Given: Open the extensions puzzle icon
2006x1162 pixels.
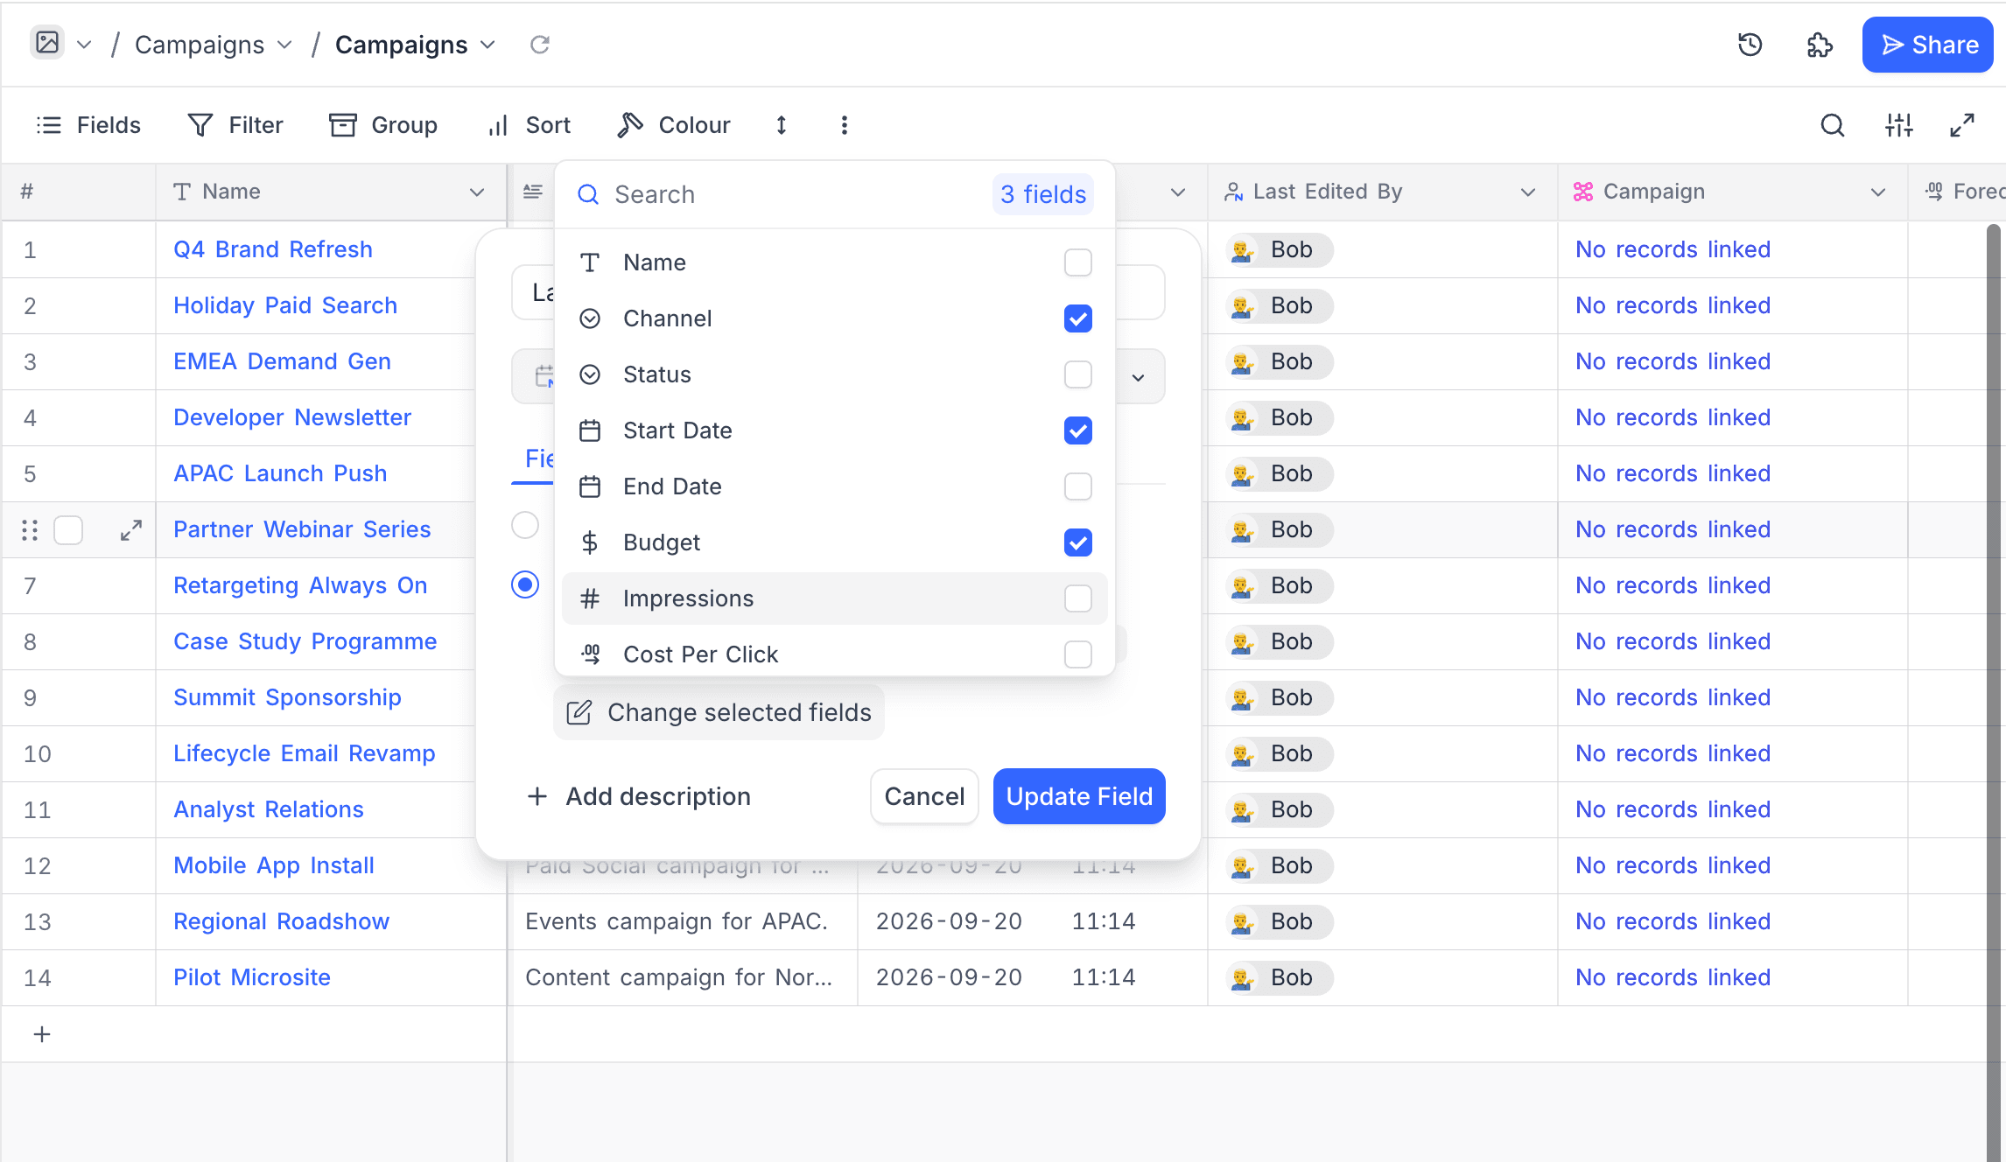Looking at the screenshot, I should point(1820,45).
